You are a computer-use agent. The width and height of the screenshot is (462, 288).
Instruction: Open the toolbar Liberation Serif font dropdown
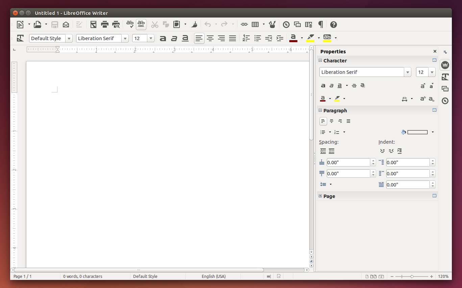pyautogui.click(x=125, y=38)
